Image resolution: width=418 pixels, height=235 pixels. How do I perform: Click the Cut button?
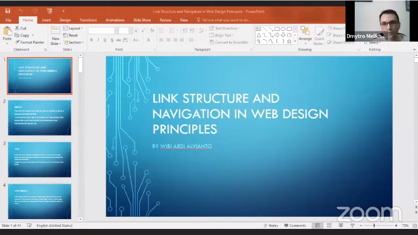pos(21,28)
